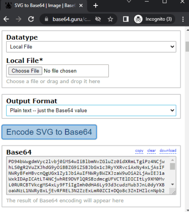Screen dimensions: 189x212
Task: Click the crossed-eye tracking protection icon
Action: (98, 19)
